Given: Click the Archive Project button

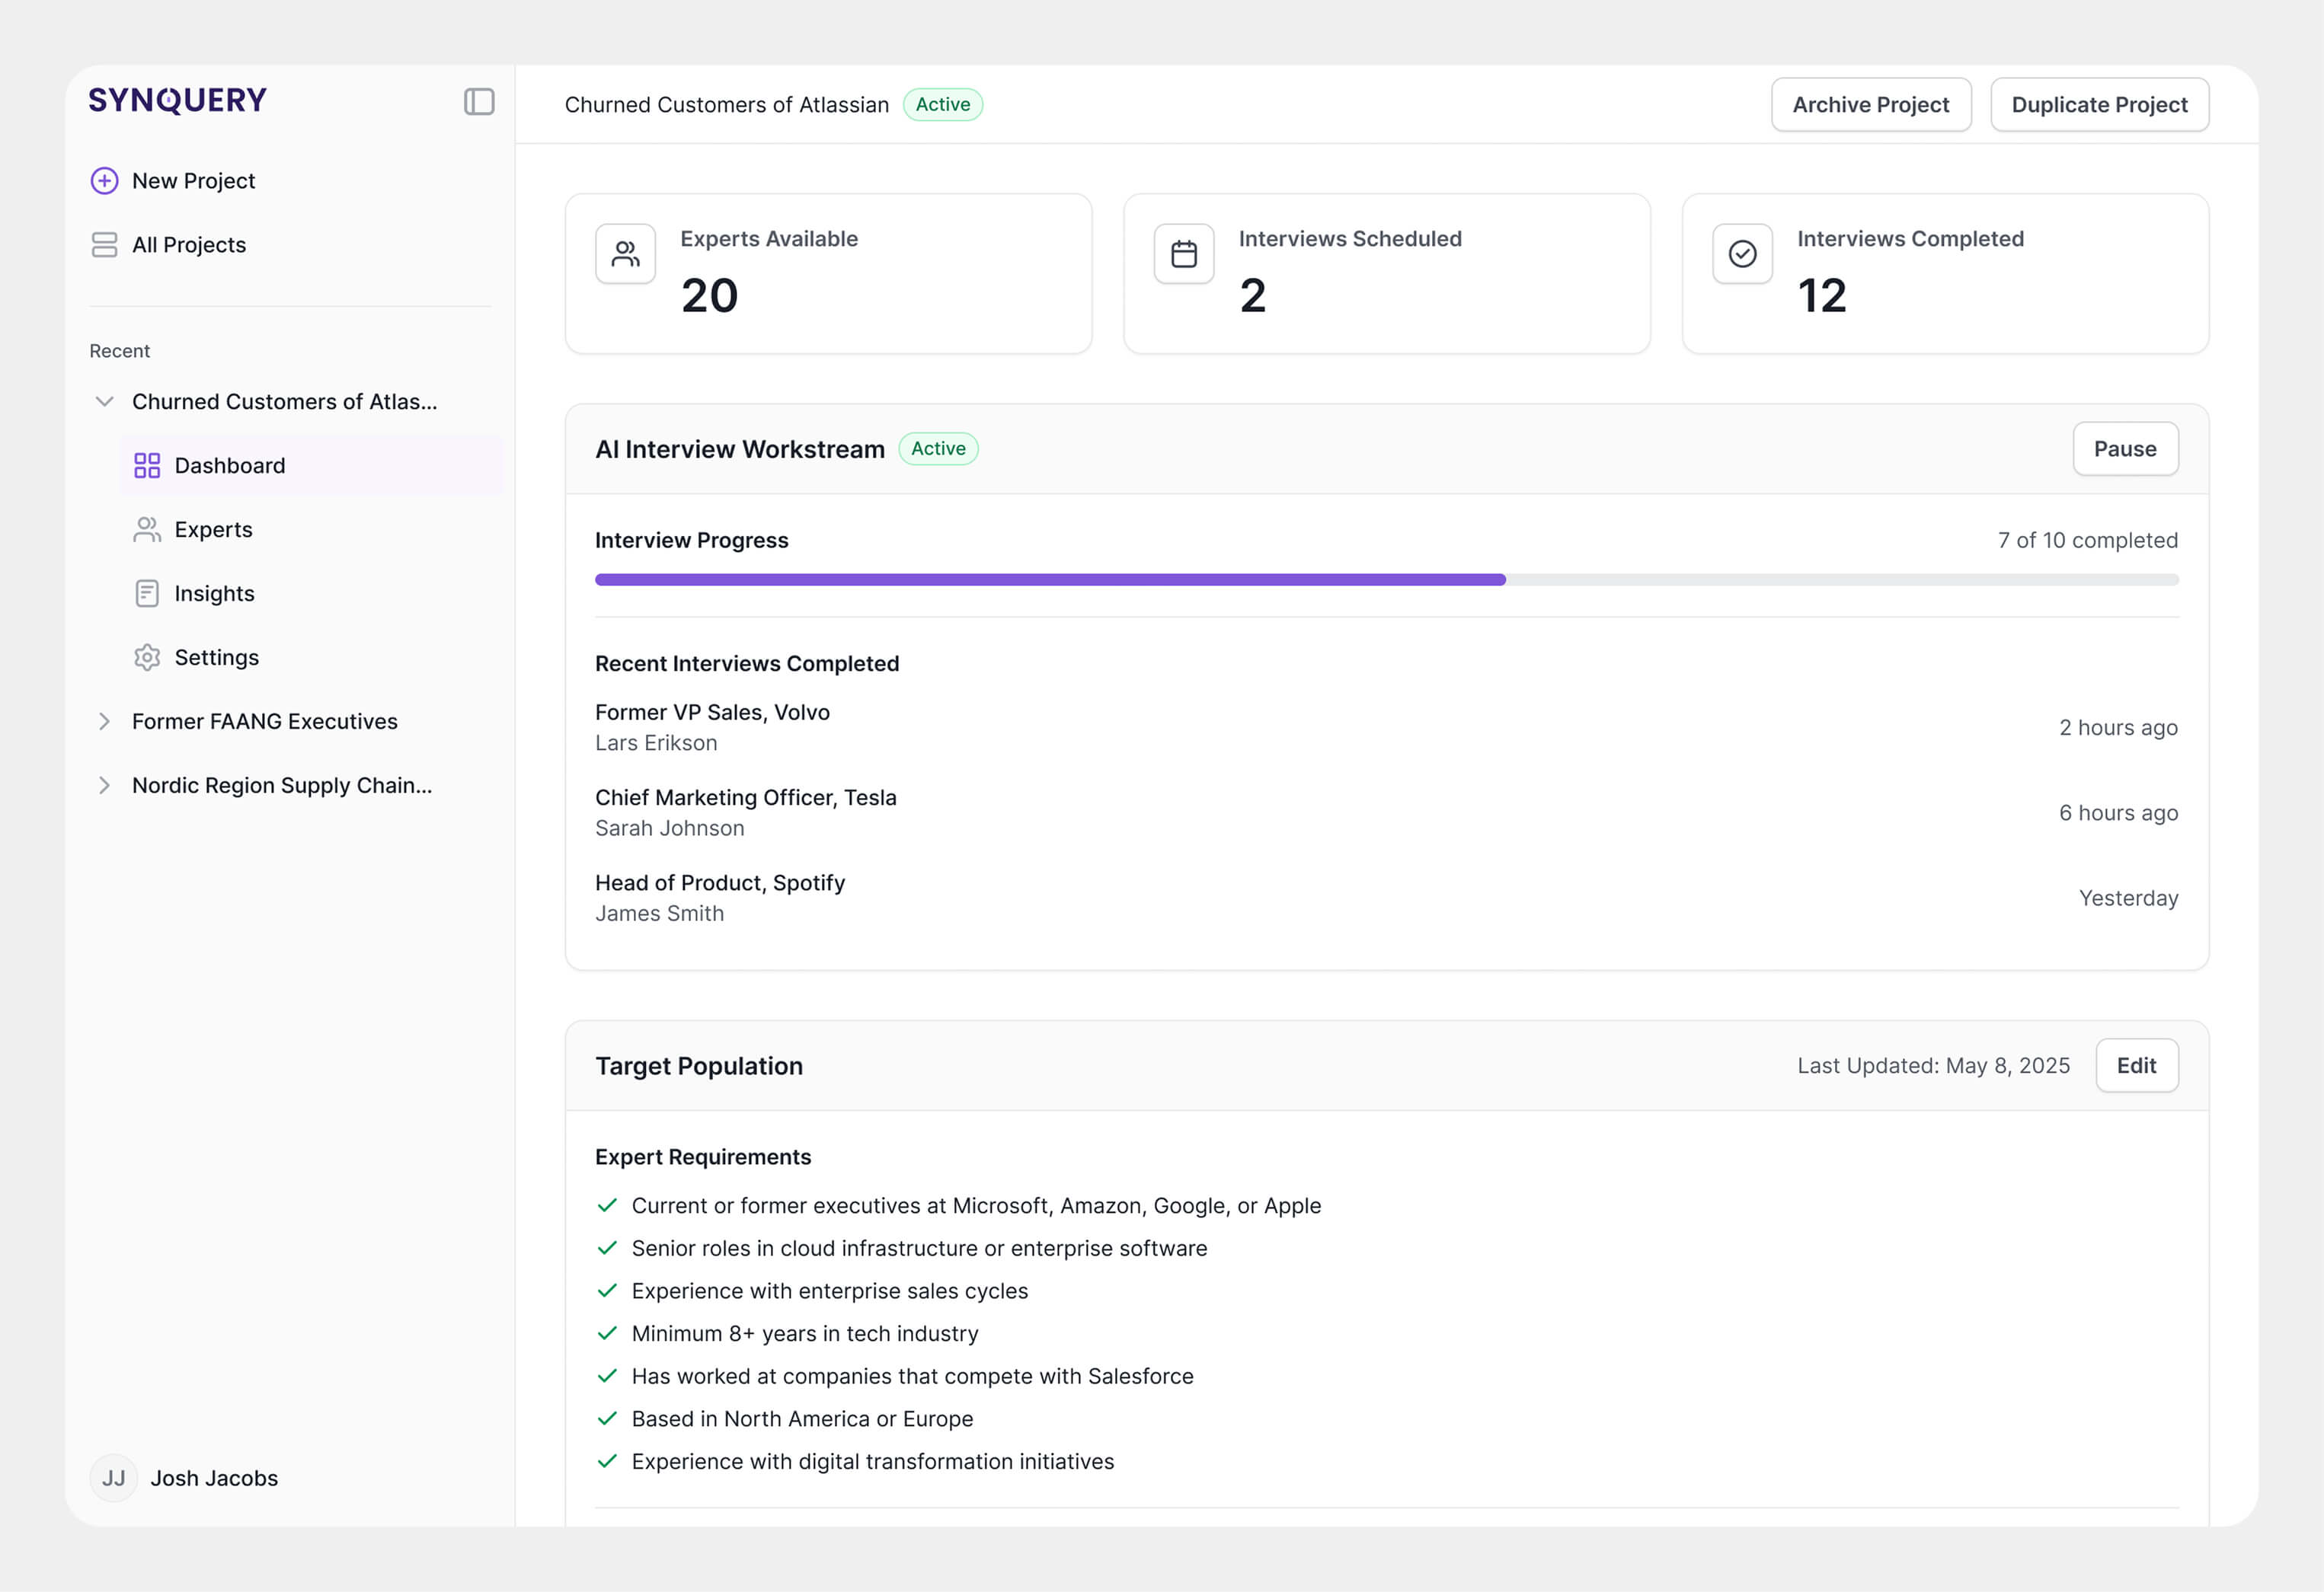Looking at the screenshot, I should point(1871,105).
